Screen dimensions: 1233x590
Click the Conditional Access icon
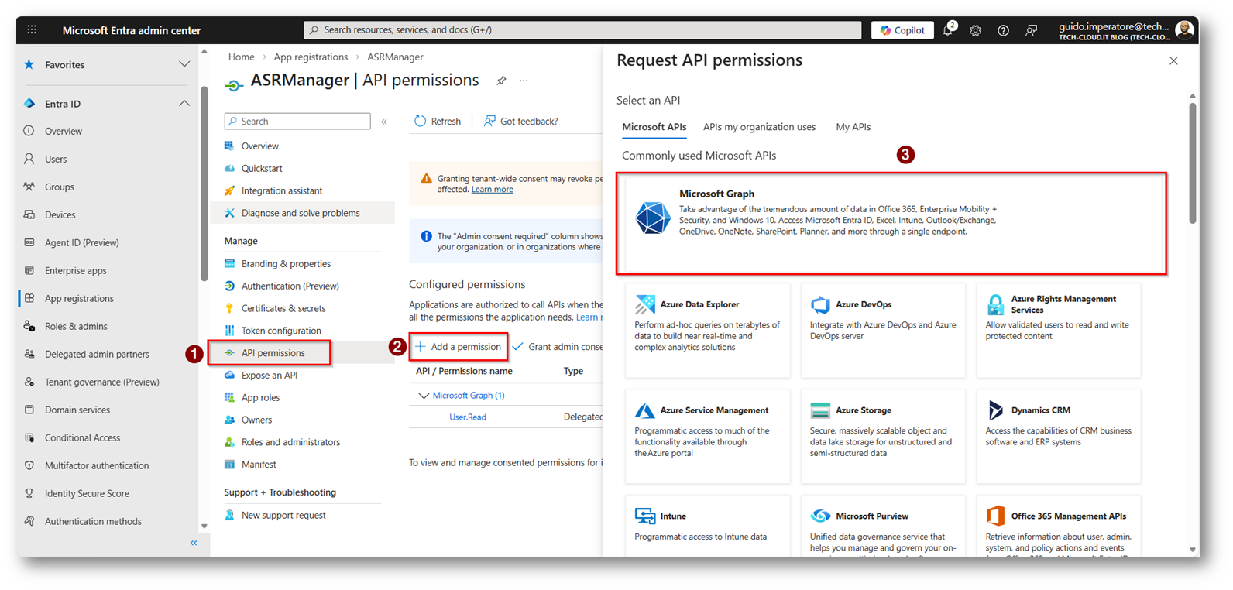coord(29,437)
